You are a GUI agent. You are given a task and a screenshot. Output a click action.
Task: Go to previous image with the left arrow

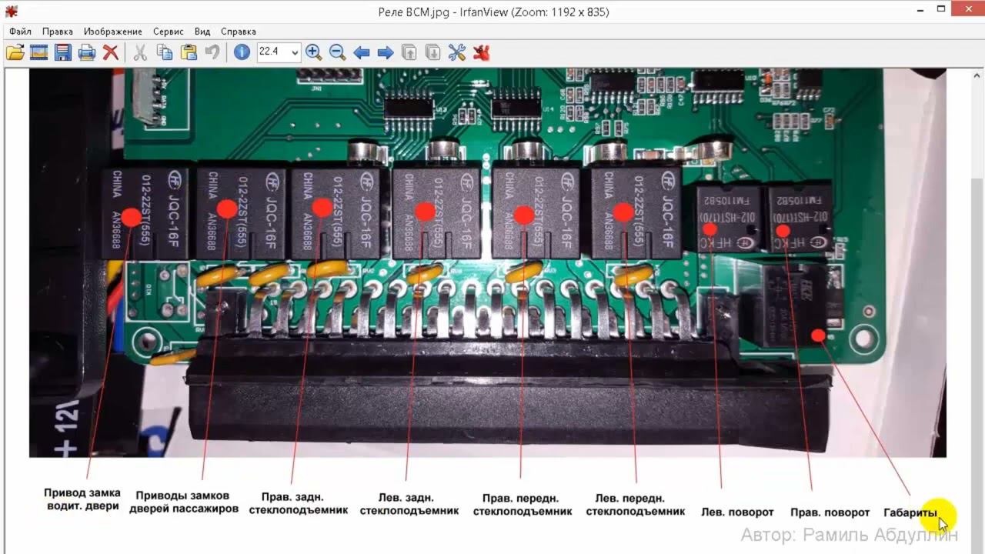click(x=361, y=52)
